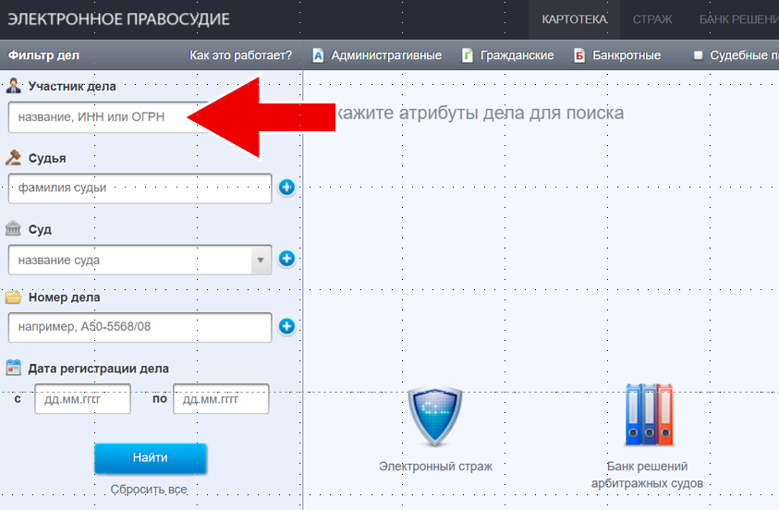779x510 pixels.
Task: Filter by Гражданские cases
Action: click(x=517, y=55)
